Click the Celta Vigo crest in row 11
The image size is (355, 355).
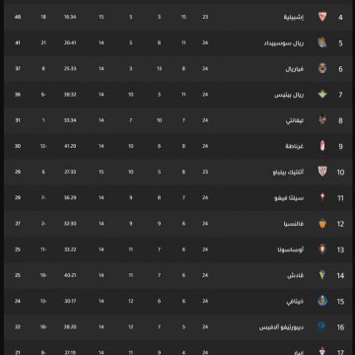(x=322, y=197)
